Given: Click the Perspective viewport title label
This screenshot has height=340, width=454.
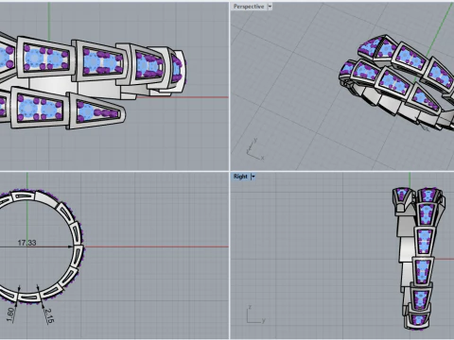Looking at the screenshot, I should click(x=249, y=7).
